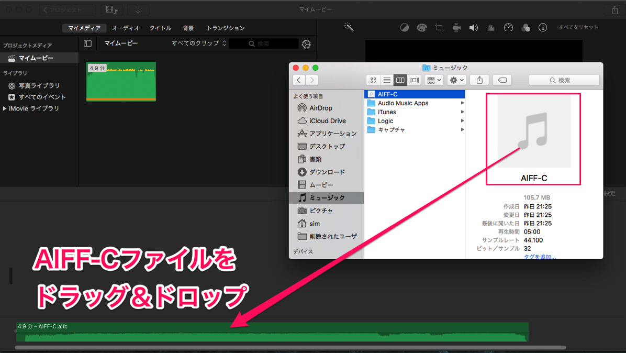Select the AIFF-C file in Finder
Image resolution: width=626 pixels, height=353 pixels.
(415, 94)
